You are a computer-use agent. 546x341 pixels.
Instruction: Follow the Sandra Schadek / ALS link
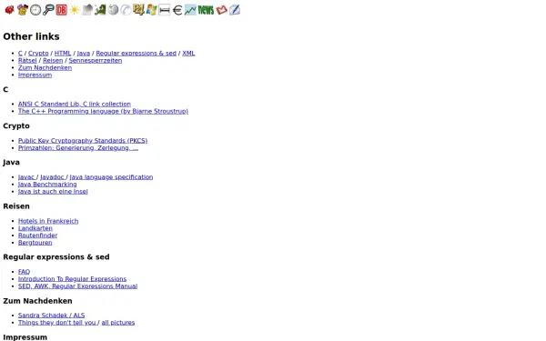coord(52,316)
